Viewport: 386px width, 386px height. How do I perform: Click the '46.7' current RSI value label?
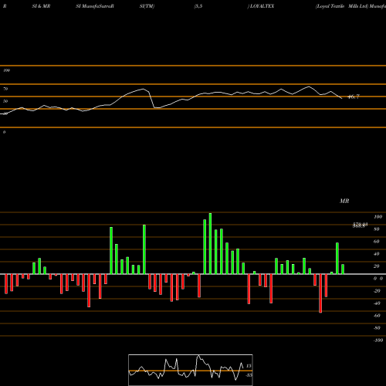click(x=354, y=97)
